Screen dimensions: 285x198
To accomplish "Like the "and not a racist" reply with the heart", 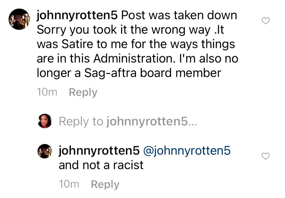I will coord(265,156).
